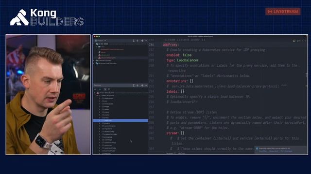The image size is (311, 174).
Task: Click the Structure header icon left of gear
Action: coord(138,86)
